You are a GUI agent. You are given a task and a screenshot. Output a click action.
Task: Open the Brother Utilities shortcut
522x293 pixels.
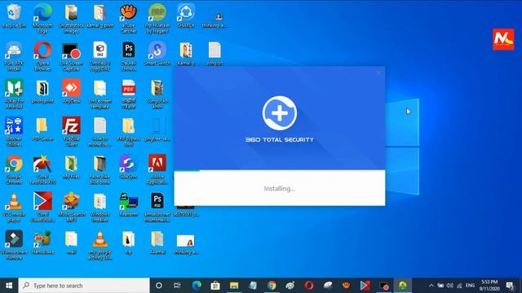tap(14, 131)
